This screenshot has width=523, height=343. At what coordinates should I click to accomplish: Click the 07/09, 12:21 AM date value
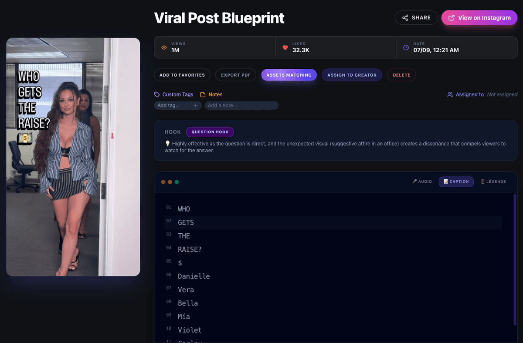pyautogui.click(x=436, y=50)
